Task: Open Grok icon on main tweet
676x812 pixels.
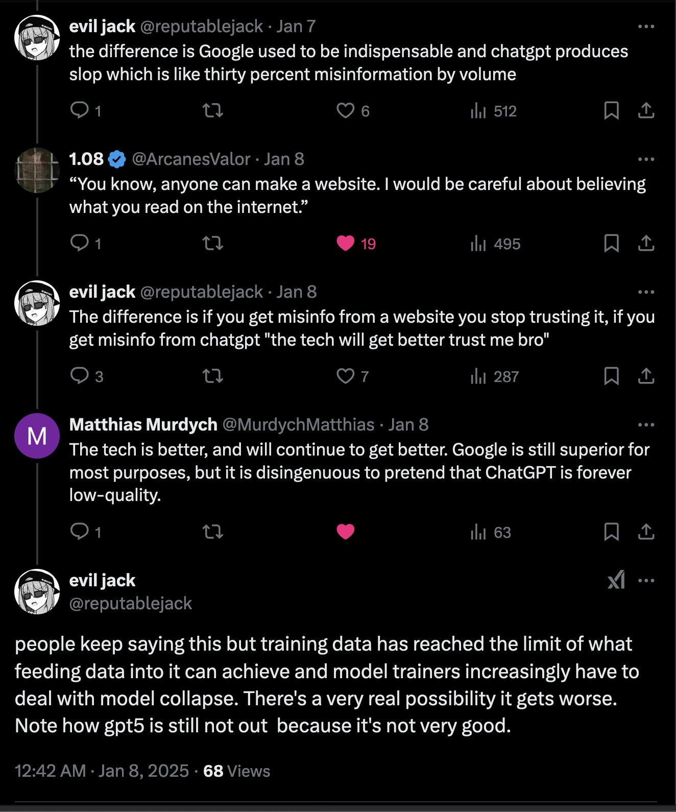Action: pyautogui.click(x=616, y=580)
